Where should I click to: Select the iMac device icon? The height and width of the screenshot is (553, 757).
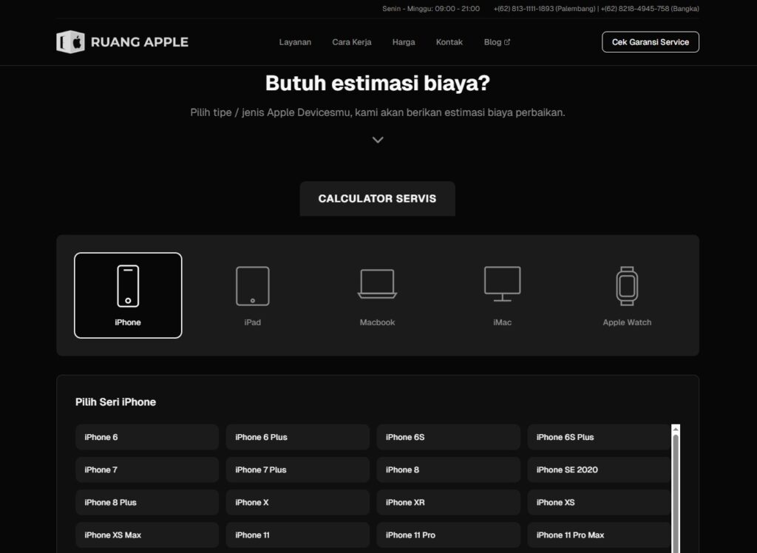[x=502, y=285]
